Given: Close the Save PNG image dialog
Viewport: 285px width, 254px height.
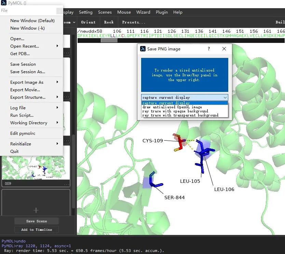Looking at the screenshot, I should (224, 49).
